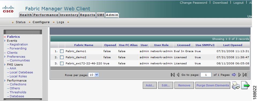Click the Cisco logo
This screenshot has width=257, height=101.
[x=8, y=9]
